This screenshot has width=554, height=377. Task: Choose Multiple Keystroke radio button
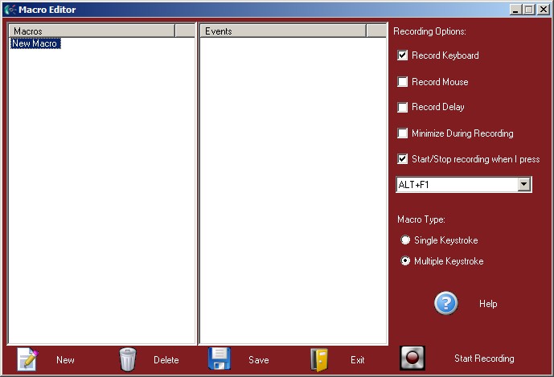click(405, 261)
